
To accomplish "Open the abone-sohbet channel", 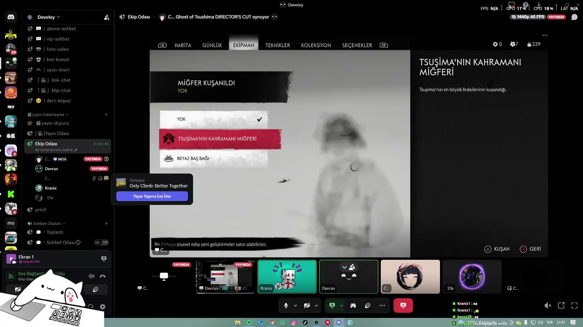I will pos(68,29).
